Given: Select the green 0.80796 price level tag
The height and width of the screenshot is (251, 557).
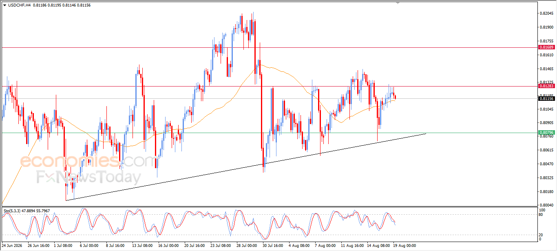Looking at the screenshot, I should 546,133.
